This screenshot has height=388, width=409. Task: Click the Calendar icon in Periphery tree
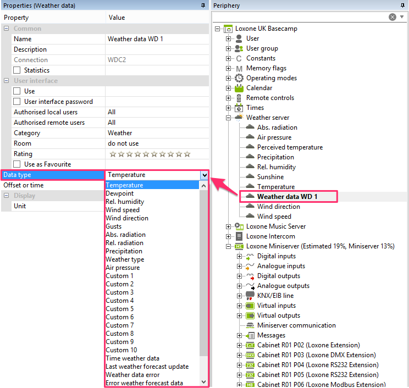click(x=239, y=88)
